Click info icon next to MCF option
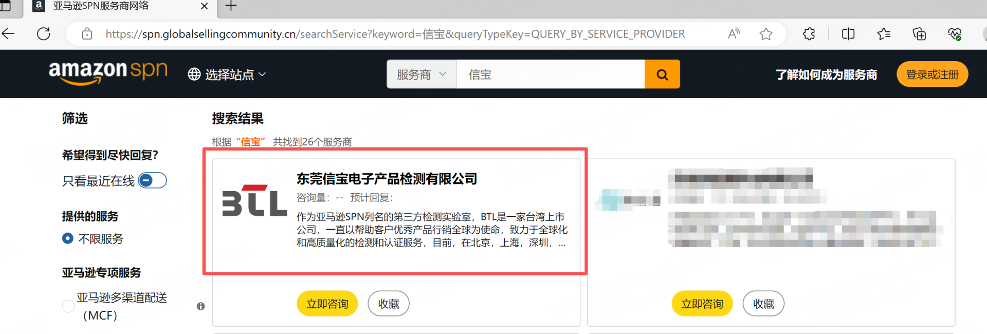The width and height of the screenshot is (987, 334). click(201, 306)
